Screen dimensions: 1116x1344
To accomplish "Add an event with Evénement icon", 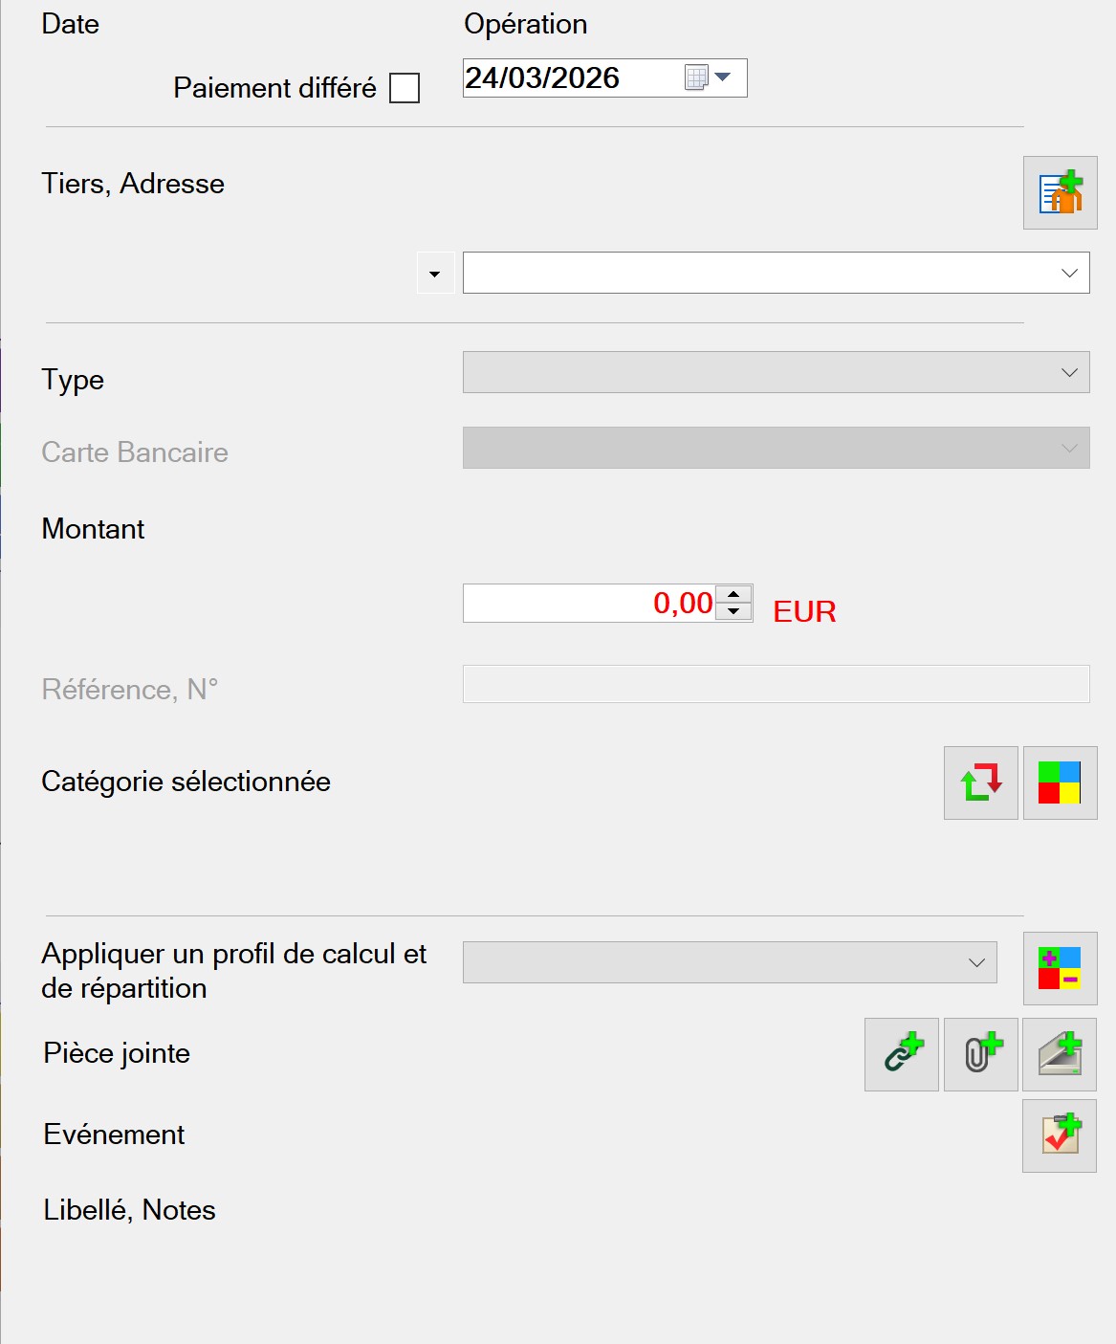I will pyautogui.click(x=1060, y=1135).
